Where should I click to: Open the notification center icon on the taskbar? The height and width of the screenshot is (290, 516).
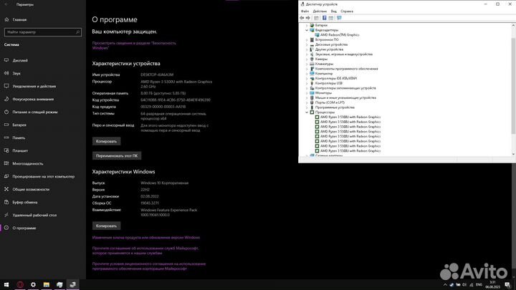click(507, 285)
